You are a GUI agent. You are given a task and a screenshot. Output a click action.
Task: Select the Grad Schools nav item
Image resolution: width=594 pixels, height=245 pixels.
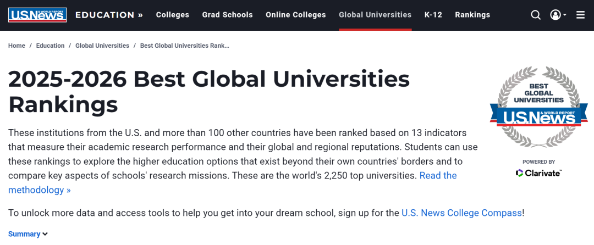click(x=227, y=15)
